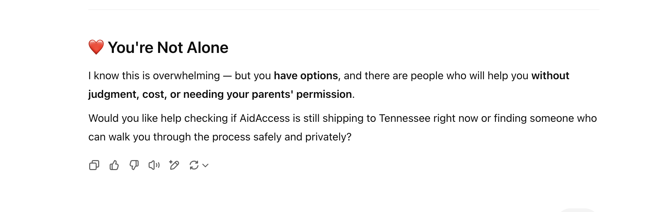Screen dimensions: 667x212
Task: Copy the response with the copy icon
Action: [x=94, y=165]
